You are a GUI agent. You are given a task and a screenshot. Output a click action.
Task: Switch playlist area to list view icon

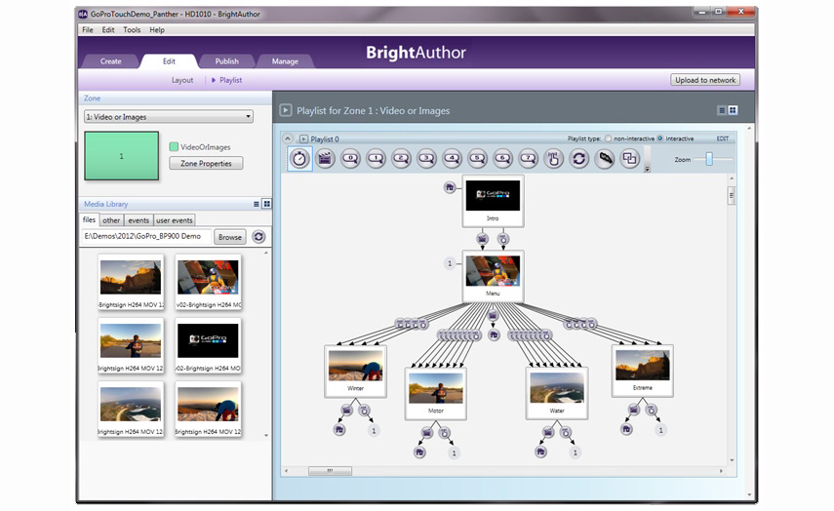[x=722, y=110]
